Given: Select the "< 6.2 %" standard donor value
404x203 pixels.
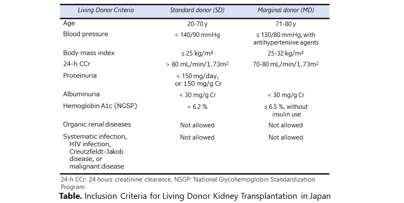Looking at the screenshot, I should coord(197,107).
